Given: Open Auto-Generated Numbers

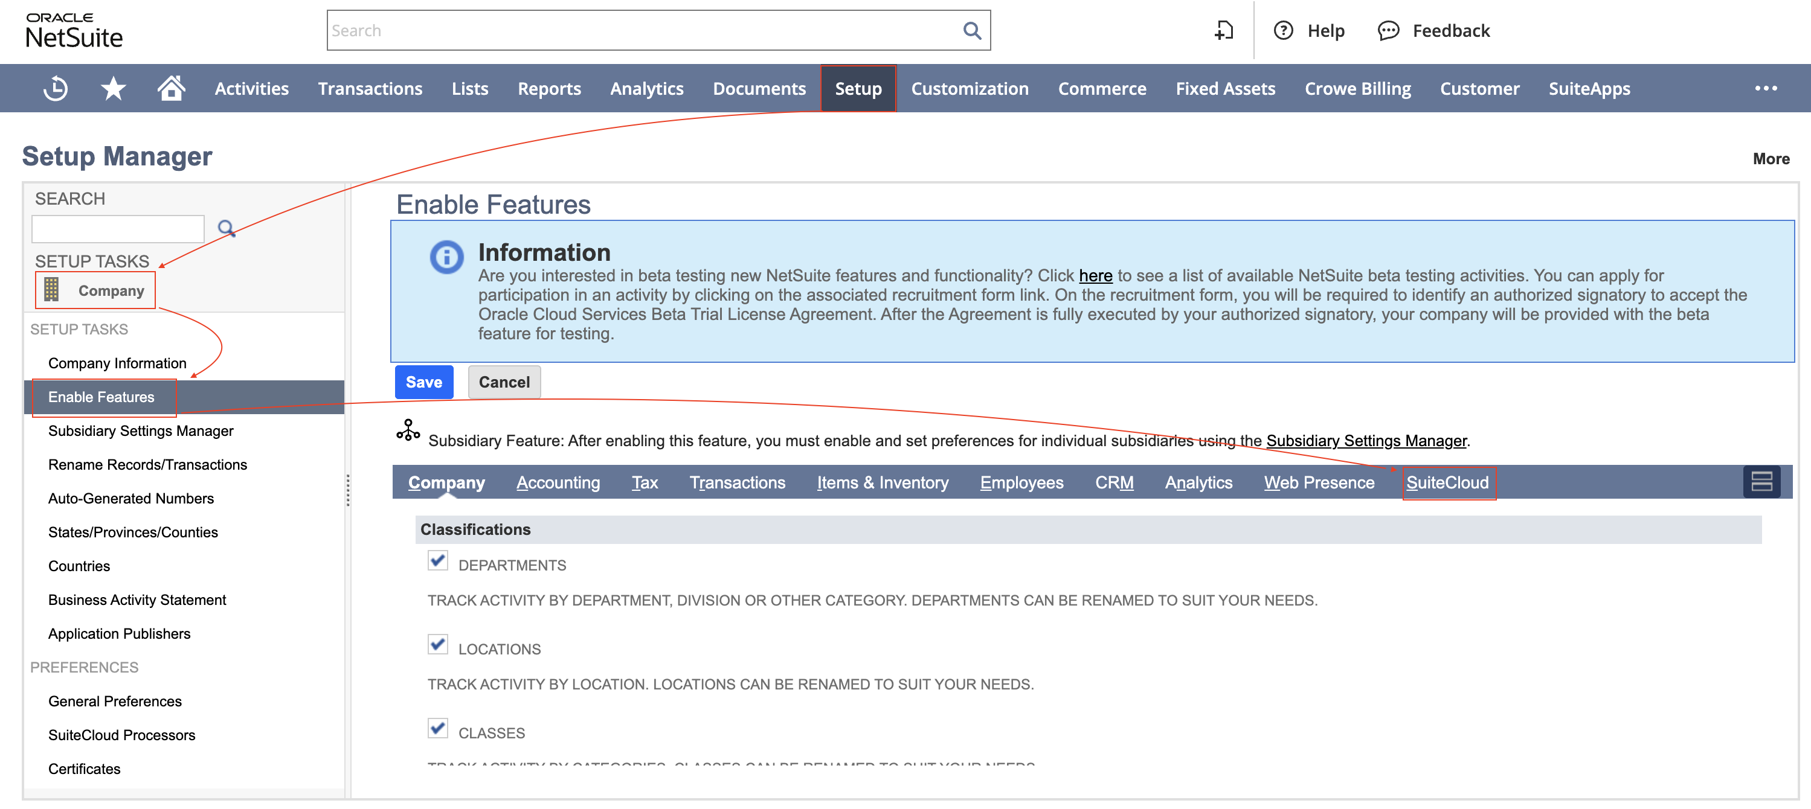Looking at the screenshot, I should [130, 498].
